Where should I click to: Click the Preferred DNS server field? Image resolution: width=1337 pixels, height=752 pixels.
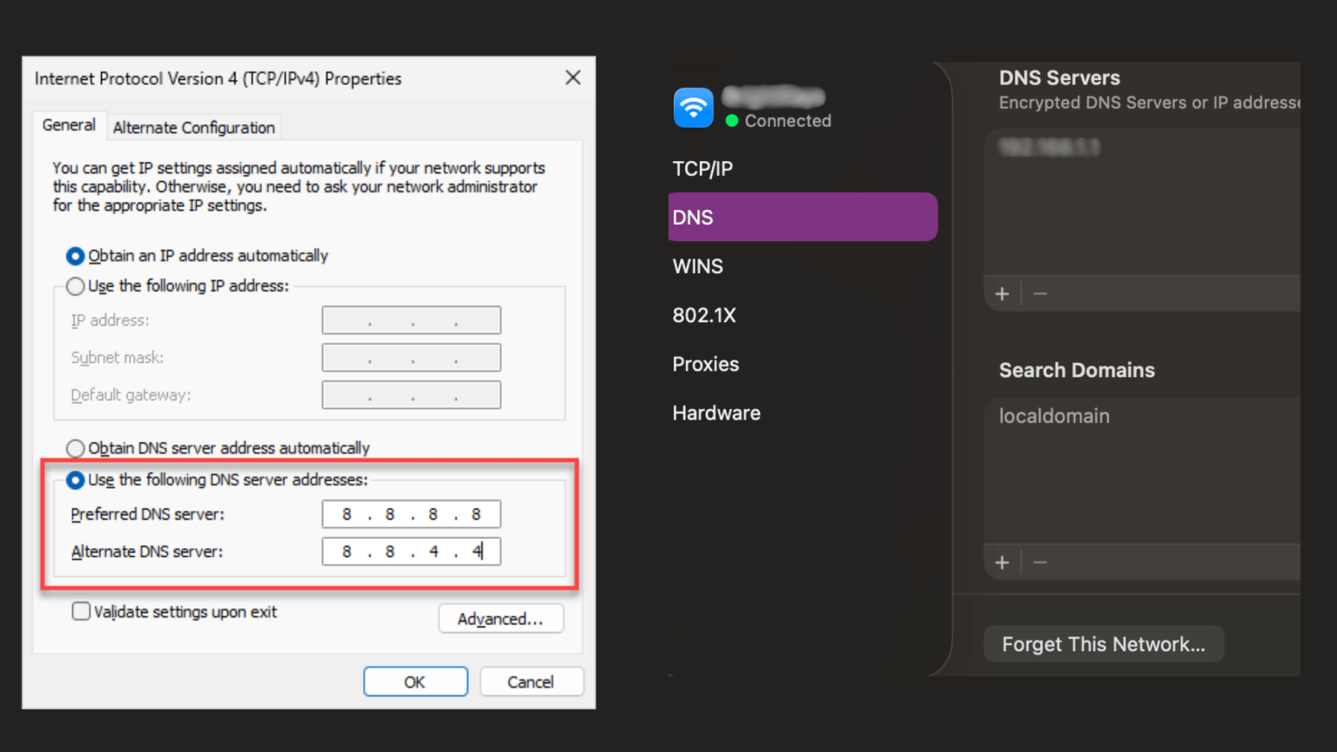coord(411,514)
